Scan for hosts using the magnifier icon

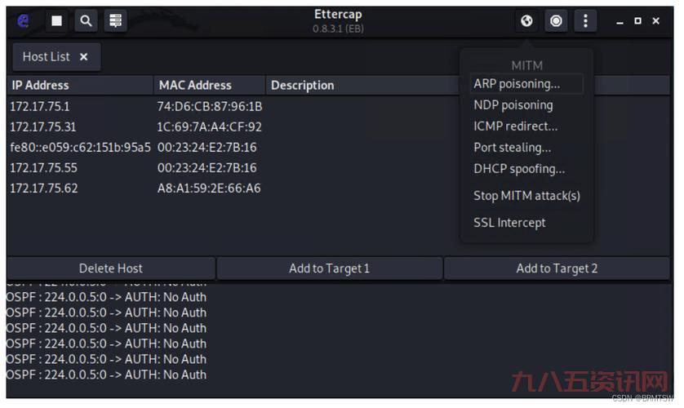point(86,20)
